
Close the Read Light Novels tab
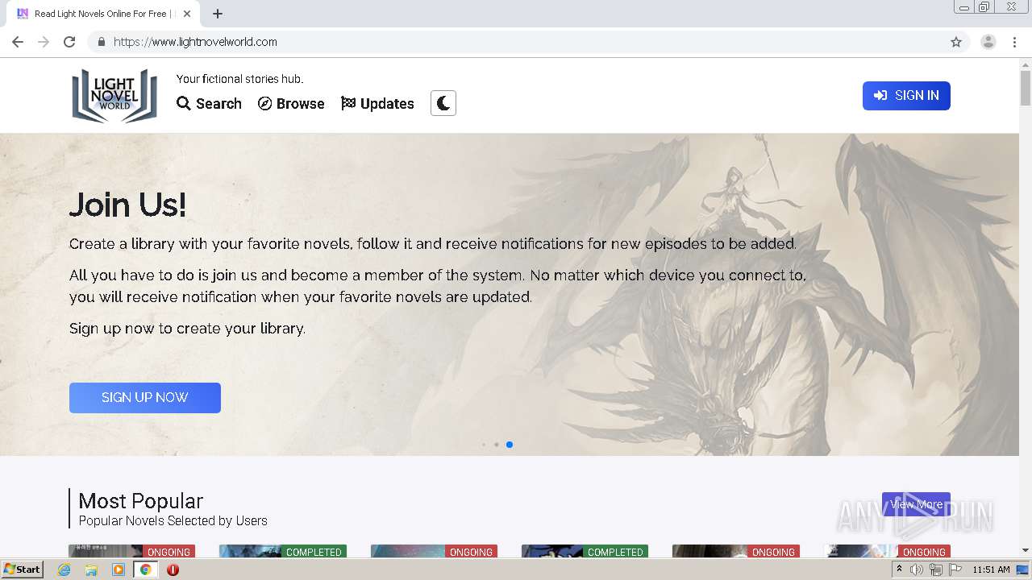[187, 14]
